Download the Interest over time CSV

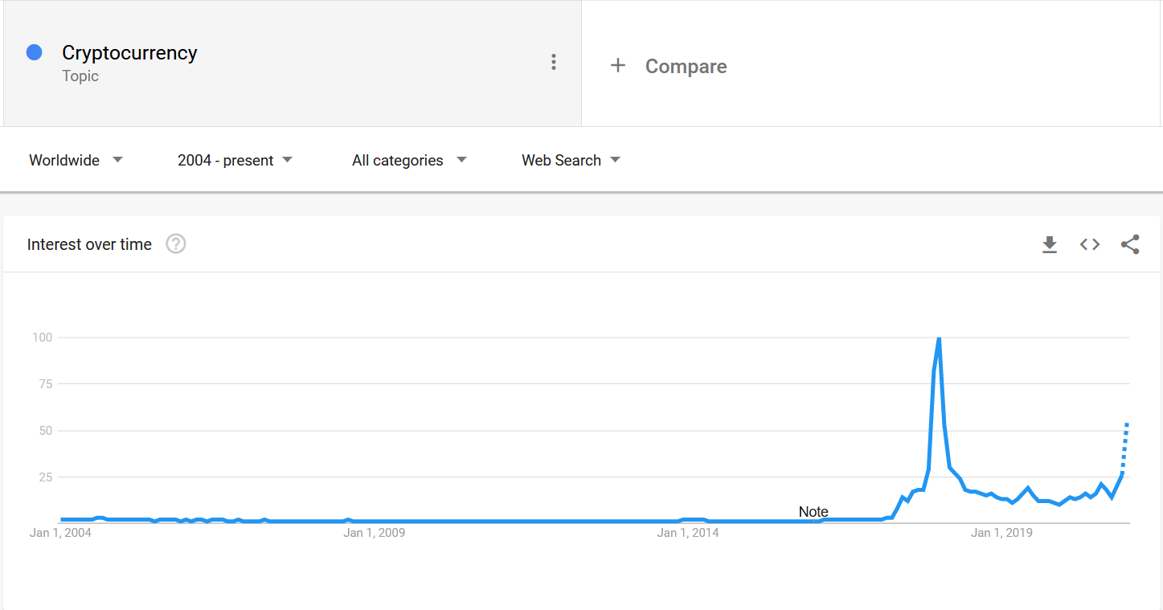pyautogui.click(x=1049, y=244)
